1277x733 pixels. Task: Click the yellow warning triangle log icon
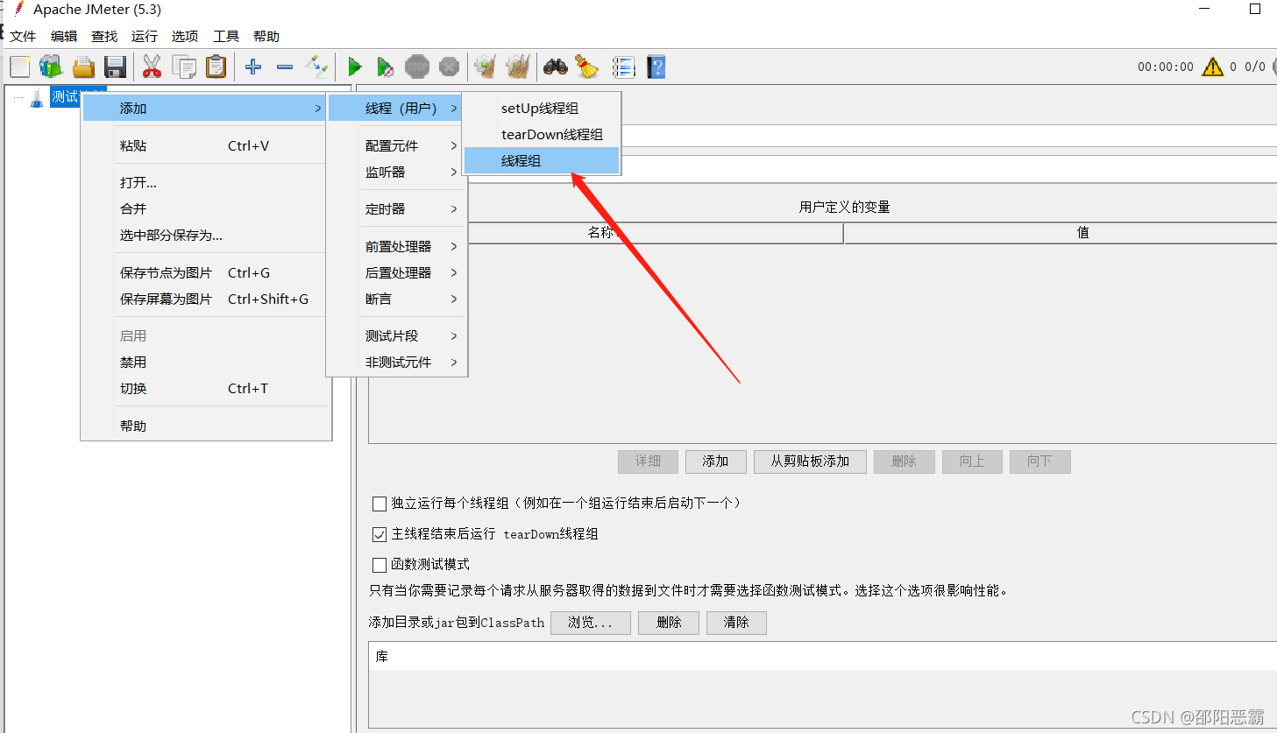1212,67
